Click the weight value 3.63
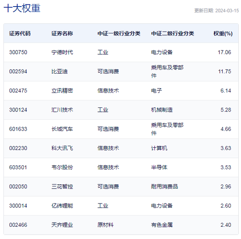 (226, 148)
